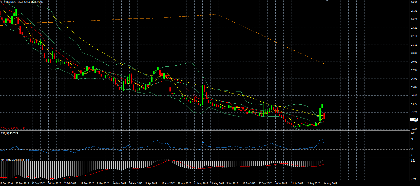Viewport: 420px width, 186px height.
Task: Click the 19 Dec 2016 date label
Action: [6, 183]
